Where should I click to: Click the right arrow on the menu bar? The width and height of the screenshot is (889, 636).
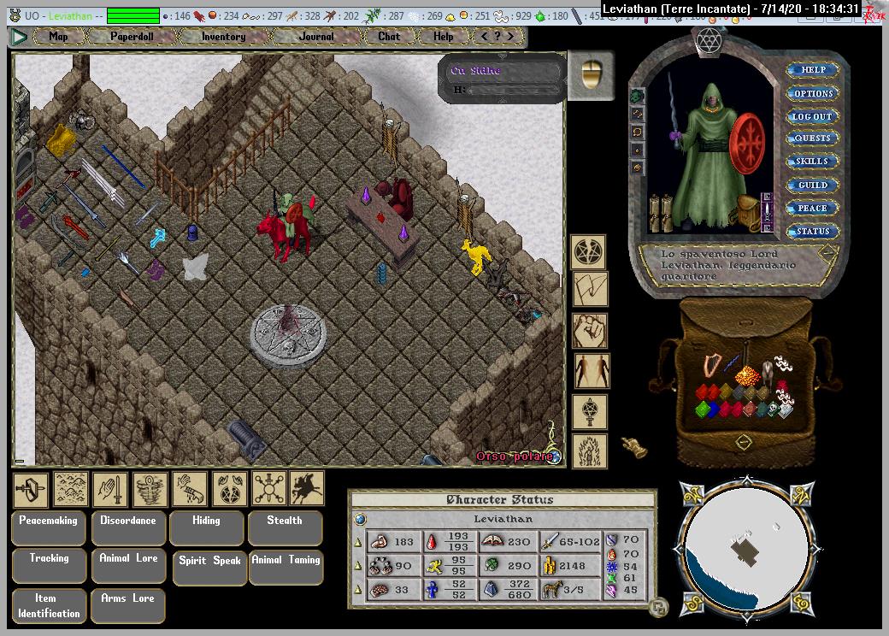tap(511, 36)
